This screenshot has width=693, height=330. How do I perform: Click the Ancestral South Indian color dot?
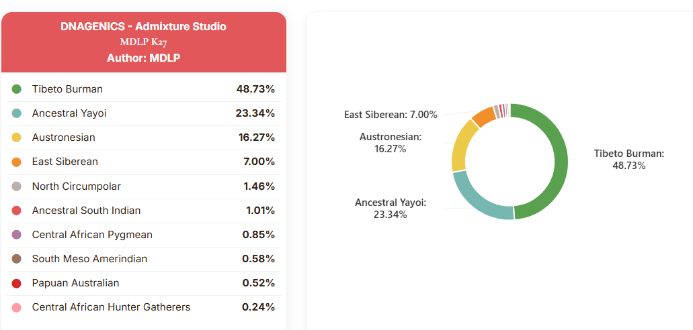[x=17, y=211]
